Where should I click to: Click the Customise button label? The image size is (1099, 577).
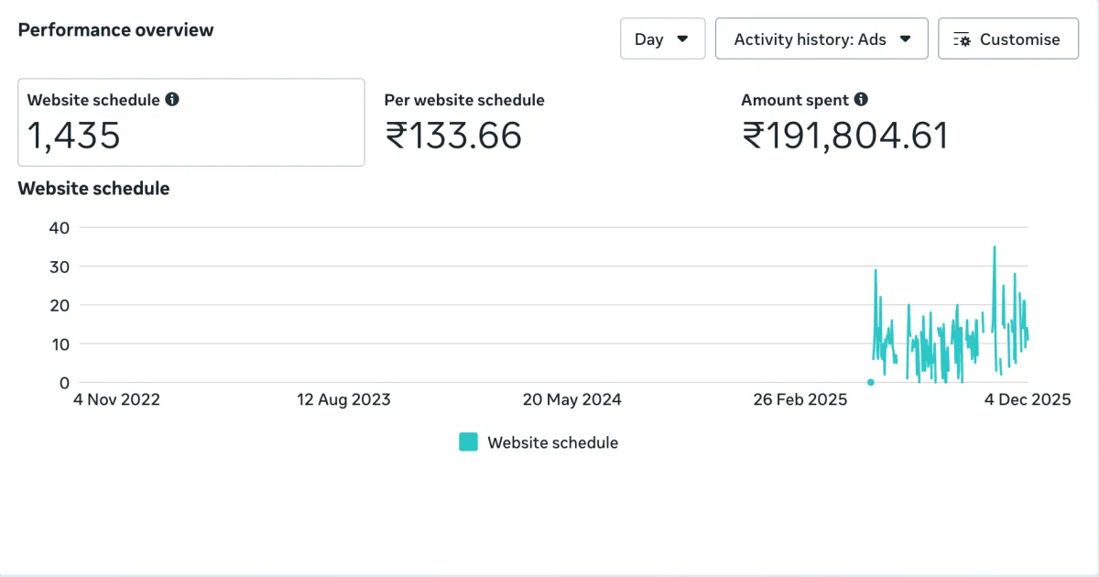pyautogui.click(x=1019, y=39)
